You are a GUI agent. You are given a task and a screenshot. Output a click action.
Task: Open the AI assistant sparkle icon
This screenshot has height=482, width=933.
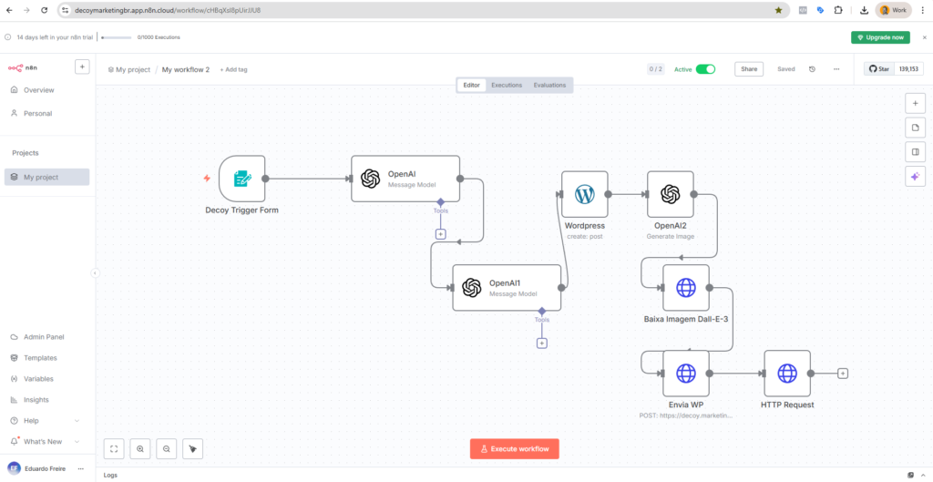tap(915, 176)
